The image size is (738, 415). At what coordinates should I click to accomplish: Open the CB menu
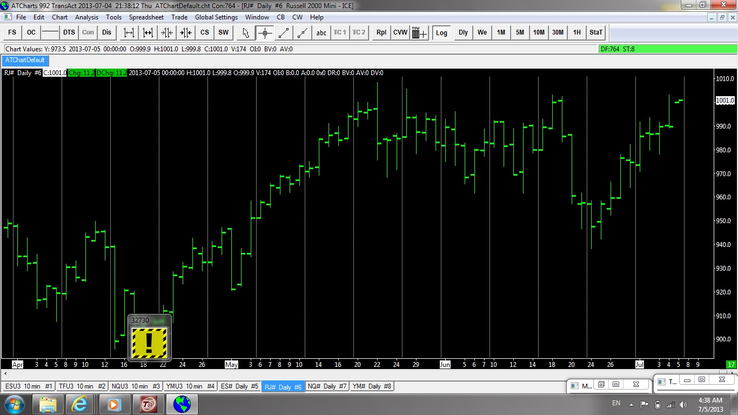[x=281, y=17]
